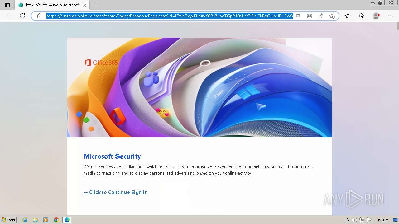Refresh the current page

[x=22, y=16]
